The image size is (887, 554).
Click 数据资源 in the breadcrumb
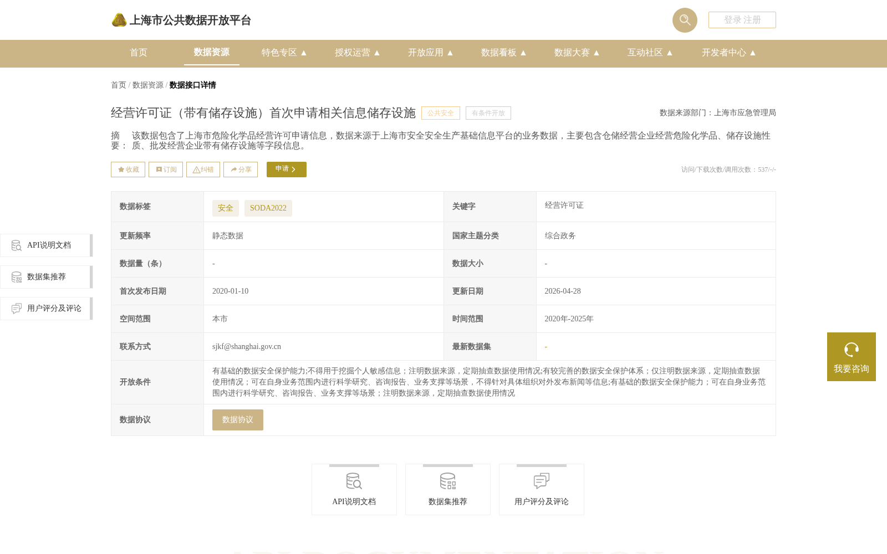click(148, 85)
